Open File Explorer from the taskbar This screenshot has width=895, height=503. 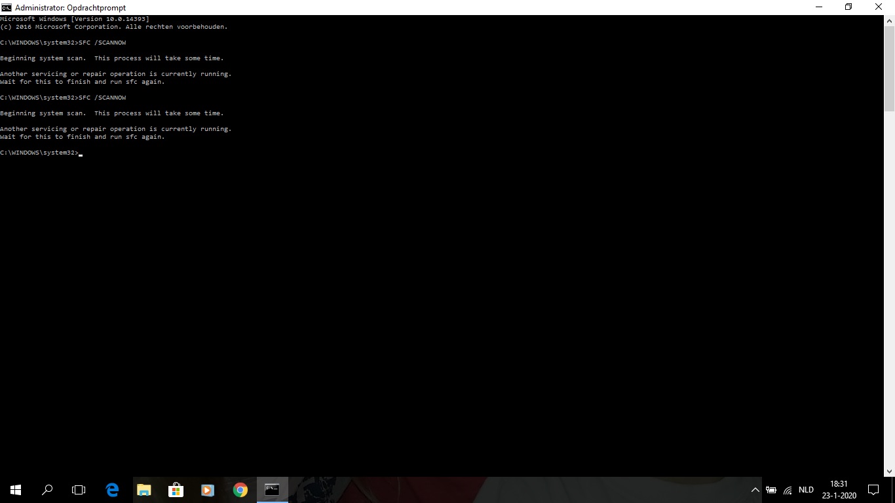point(143,489)
